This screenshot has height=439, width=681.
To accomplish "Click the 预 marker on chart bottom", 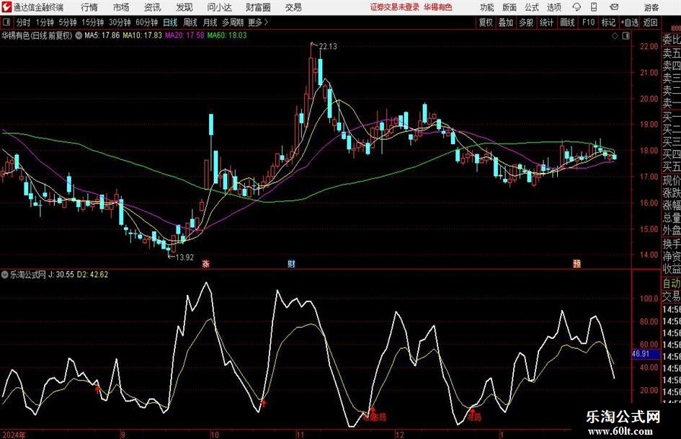I will pyautogui.click(x=577, y=263).
